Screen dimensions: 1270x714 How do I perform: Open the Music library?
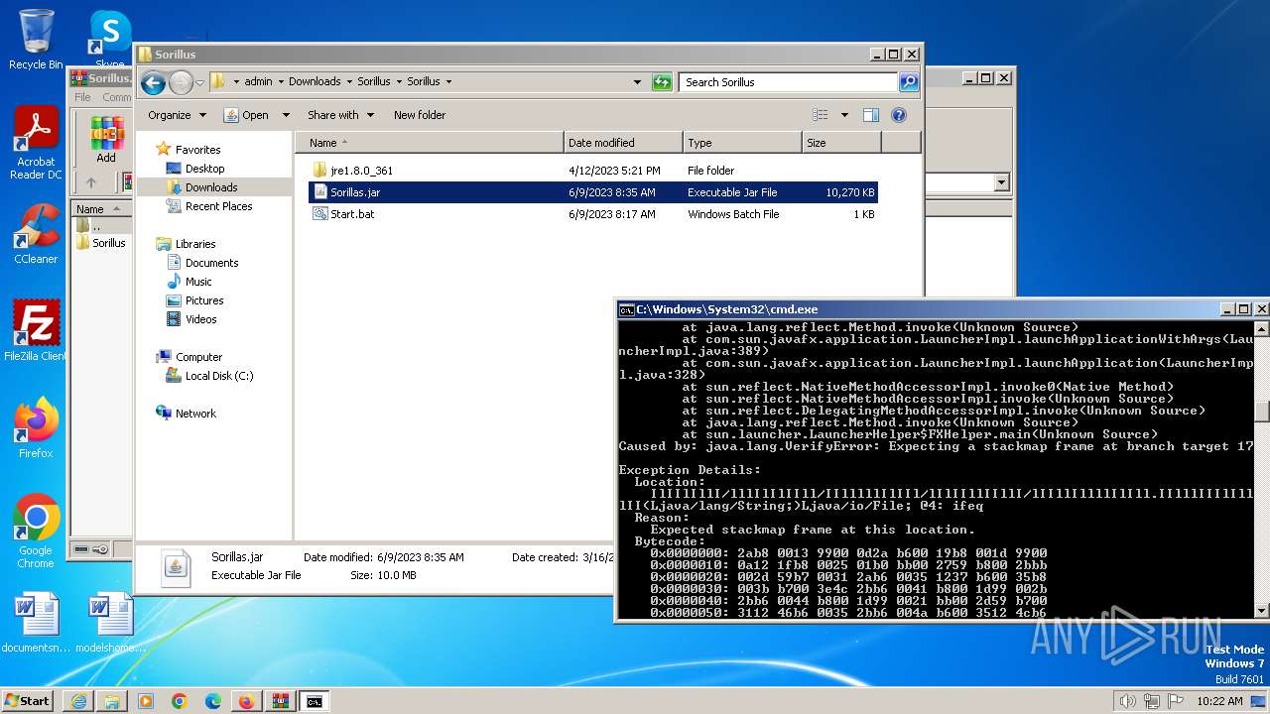point(198,282)
